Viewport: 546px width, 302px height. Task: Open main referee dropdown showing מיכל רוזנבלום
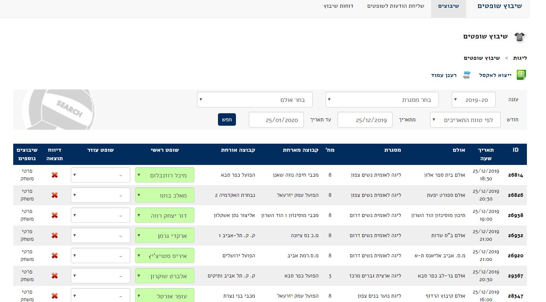click(x=165, y=175)
